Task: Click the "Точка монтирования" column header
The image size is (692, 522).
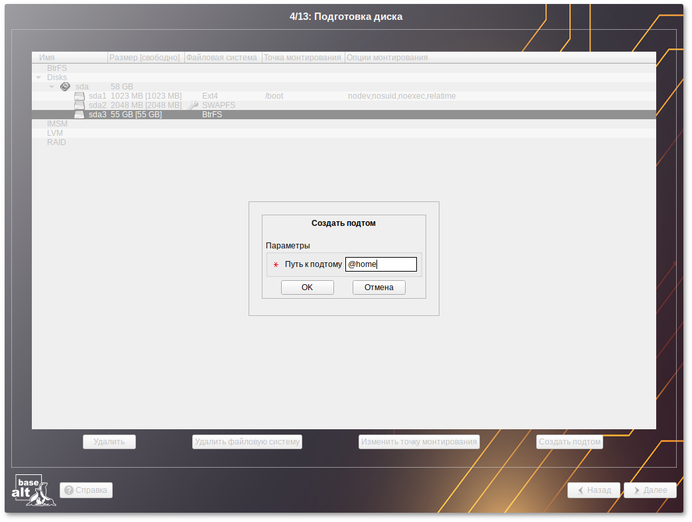Action: pos(302,58)
